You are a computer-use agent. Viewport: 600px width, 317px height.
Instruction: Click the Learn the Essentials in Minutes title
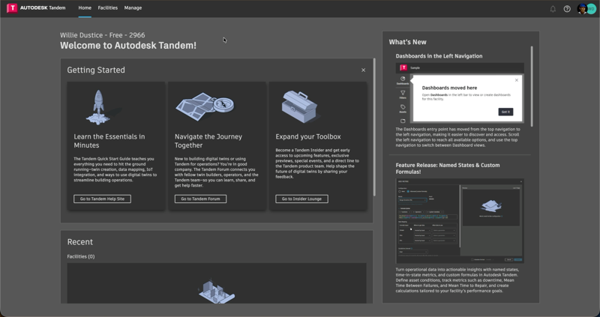click(109, 141)
